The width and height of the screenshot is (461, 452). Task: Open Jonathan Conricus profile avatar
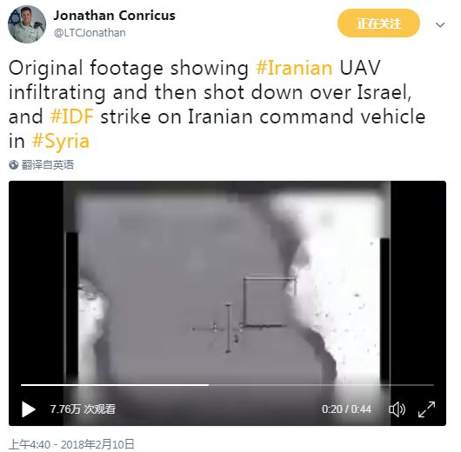pyautogui.click(x=27, y=24)
